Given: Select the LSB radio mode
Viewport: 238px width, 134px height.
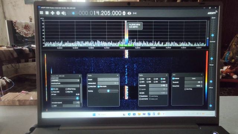Looking at the screenshot, I should point(154,79).
